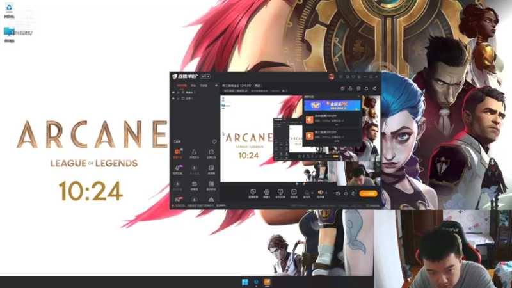Open the person-shaped toolbox tool
512x288 pixels.
tap(195, 153)
